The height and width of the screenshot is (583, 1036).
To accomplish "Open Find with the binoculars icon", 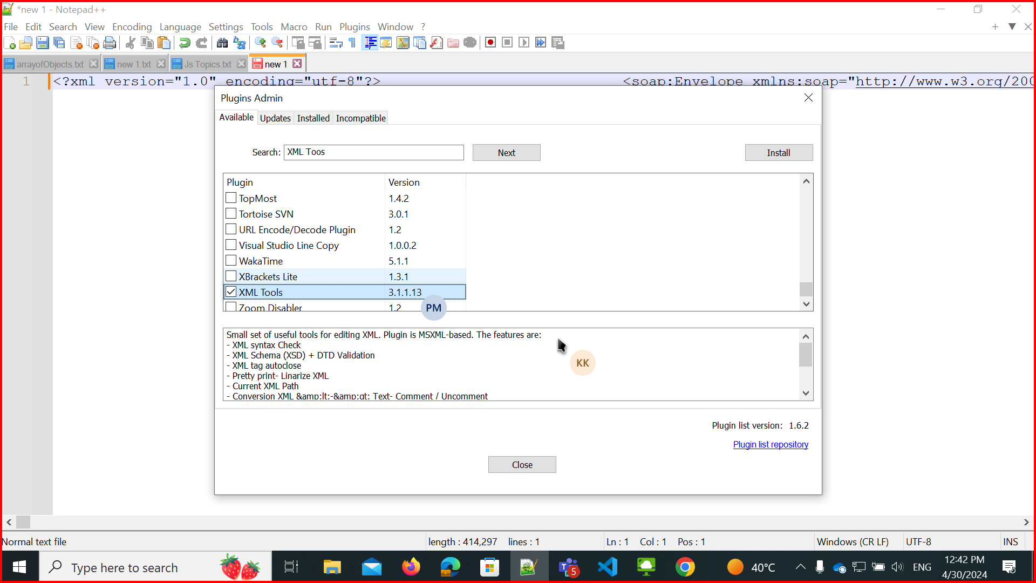I will pyautogui.click(x=222, y=43).
